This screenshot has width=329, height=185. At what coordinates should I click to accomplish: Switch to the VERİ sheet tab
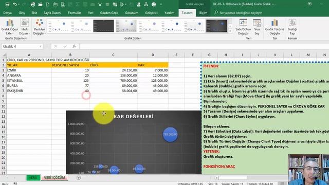[x=33, y=178]
